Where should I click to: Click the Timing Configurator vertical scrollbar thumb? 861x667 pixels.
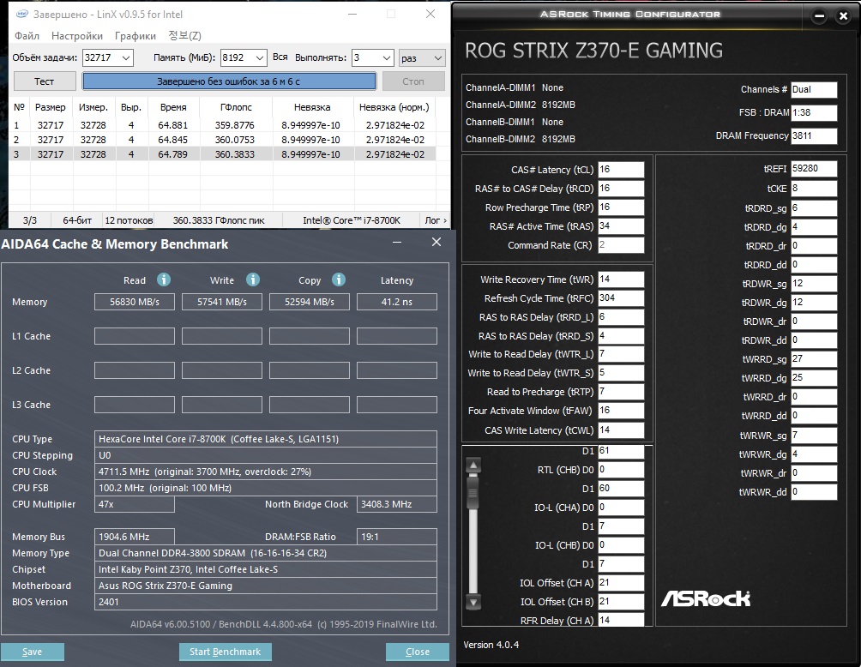tap(473, 493)
